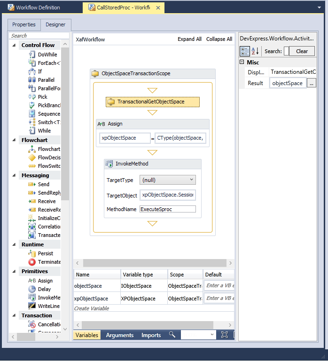Screen dimensions: 328x362
Task: Select the ParallelForEach activity icon
Action: 32,88
